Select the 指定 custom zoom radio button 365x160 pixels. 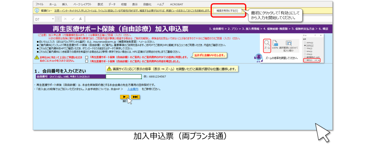tap(305, 60)
